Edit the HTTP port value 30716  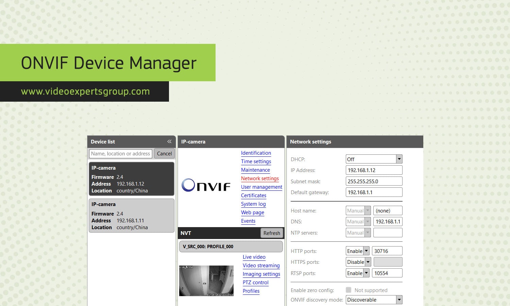click(387, 251)
